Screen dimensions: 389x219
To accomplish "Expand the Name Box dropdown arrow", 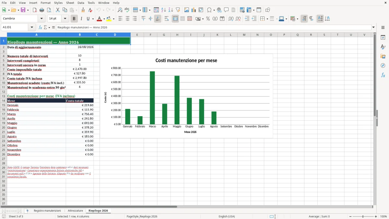I will point(32,27).
